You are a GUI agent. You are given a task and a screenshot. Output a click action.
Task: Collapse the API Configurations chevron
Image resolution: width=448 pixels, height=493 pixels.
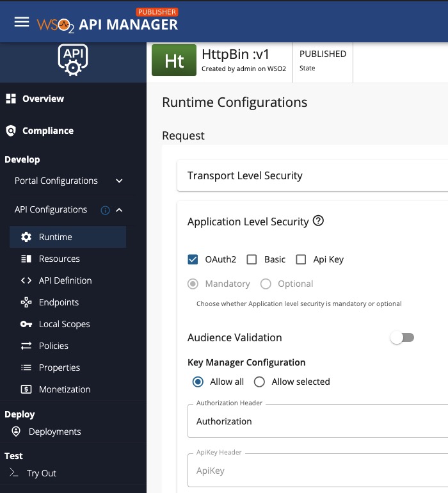point(119,210)
